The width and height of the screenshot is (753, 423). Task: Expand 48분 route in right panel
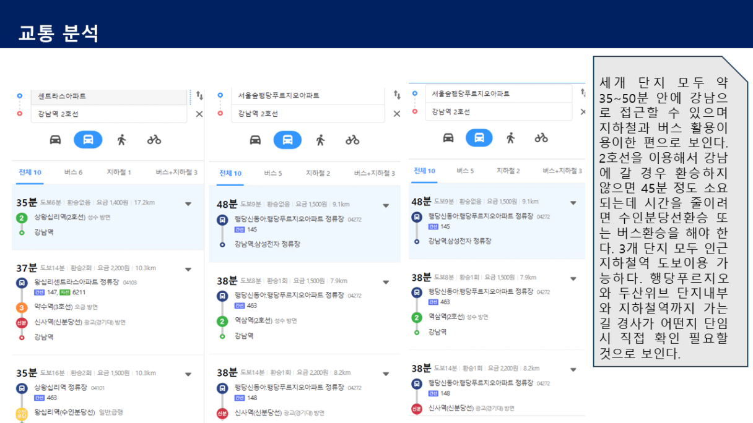click(x=573, y=203)
